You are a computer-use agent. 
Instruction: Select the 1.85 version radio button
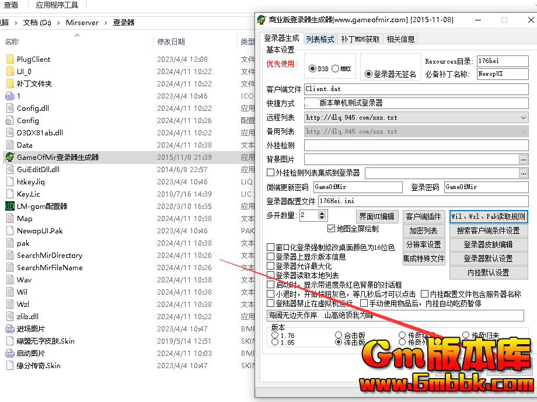(276, 342)
